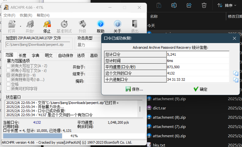Confirm the dialog with 确定
This screenshot has width=242, height=147.
tap(201, 89)
